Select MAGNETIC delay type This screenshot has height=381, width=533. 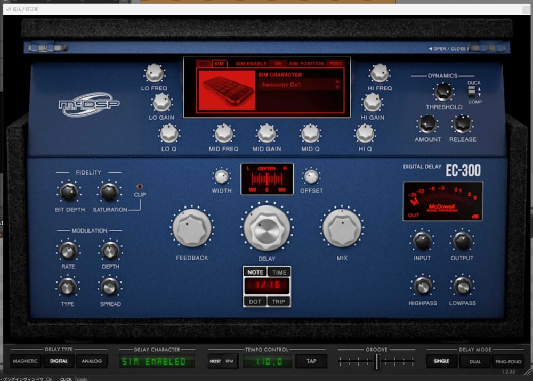25,361
